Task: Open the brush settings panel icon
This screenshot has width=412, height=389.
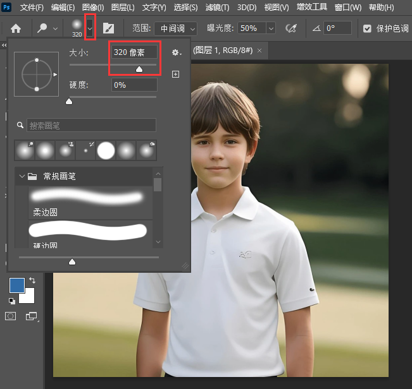Action: 108,28
